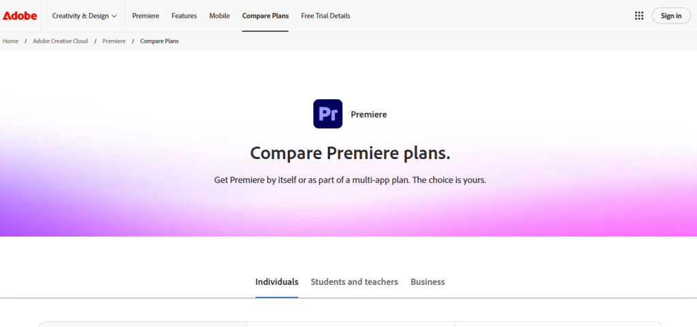The image size is (697, 327).
Task: Open the apps grid icon menu
Action: pos(639,16)
